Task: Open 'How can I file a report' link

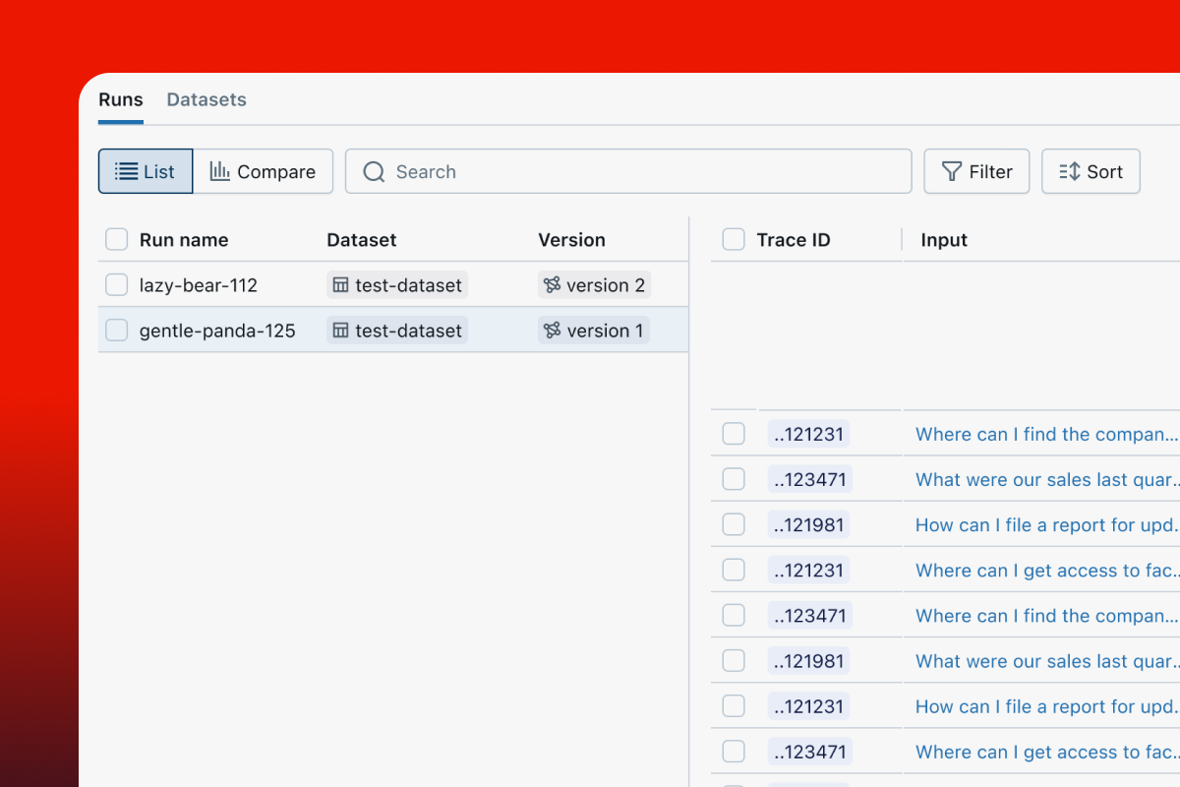Action: (x=1046, y=525)
